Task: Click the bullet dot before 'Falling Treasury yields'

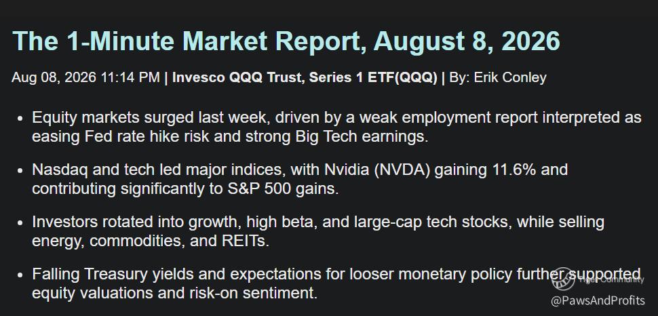Action: [20, 275]
